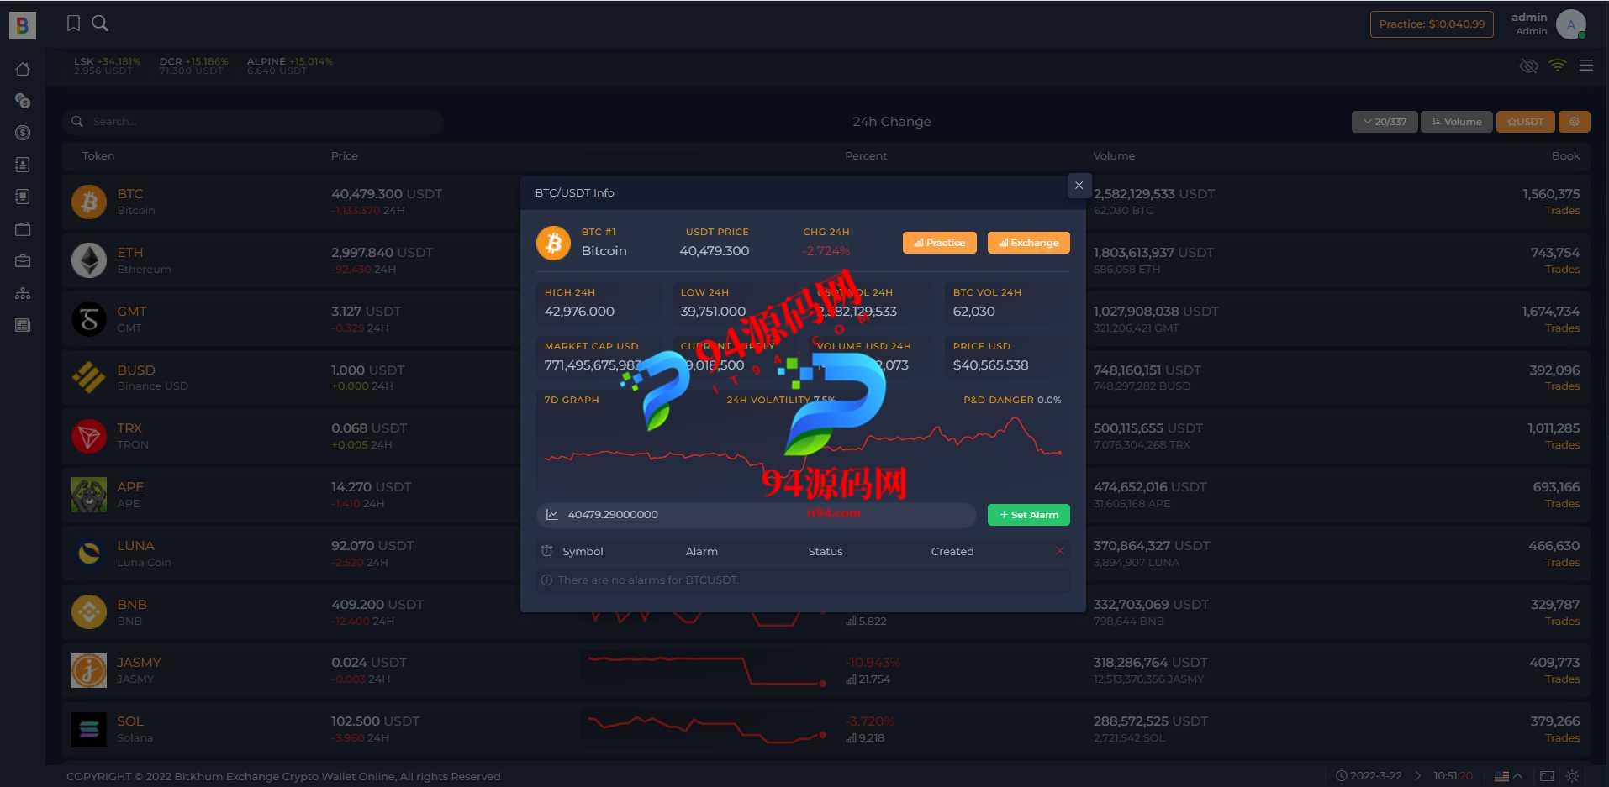This screenshot has height=787, width=1609.
Task: Open the bookmark icon in the top bar
Action: pyautogui.click(x=74, y=24)
